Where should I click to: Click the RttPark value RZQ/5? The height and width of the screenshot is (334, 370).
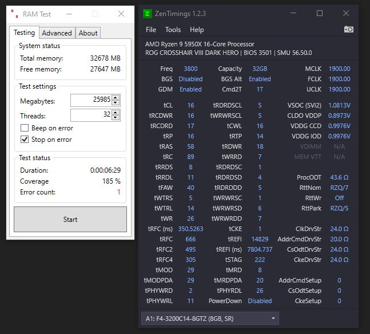[339, 208]
